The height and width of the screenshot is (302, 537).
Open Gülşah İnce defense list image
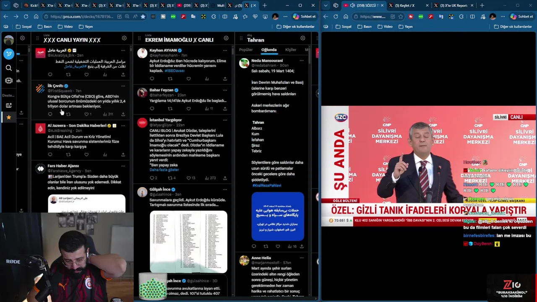(188, 242)
